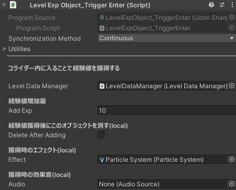This screenshot has width=236, height=190.
Task: Enable the Delete After Adding checkbox
Action: click(101, 135)
